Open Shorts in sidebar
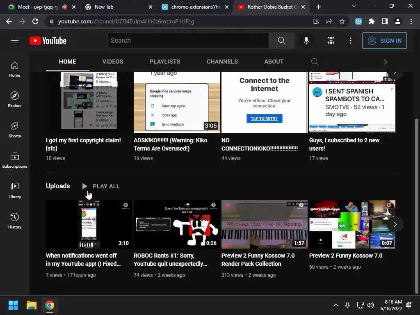 click(15, 130)
